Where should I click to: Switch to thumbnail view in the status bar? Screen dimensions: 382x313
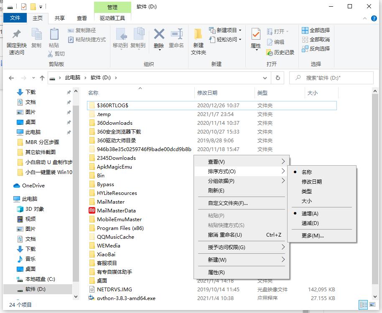[x=372, y=305]
